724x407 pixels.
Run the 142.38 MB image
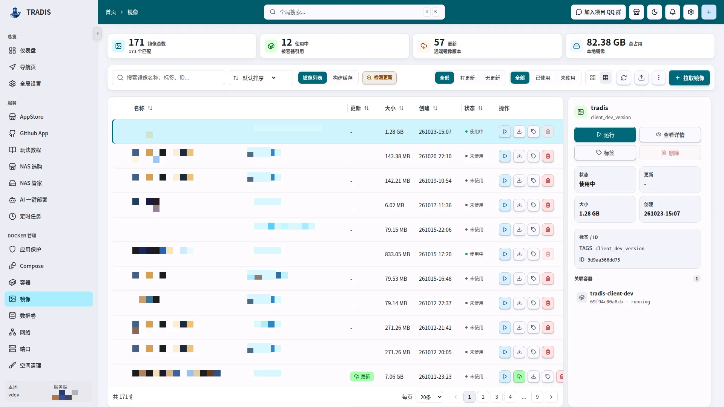(x=505, y=156)
